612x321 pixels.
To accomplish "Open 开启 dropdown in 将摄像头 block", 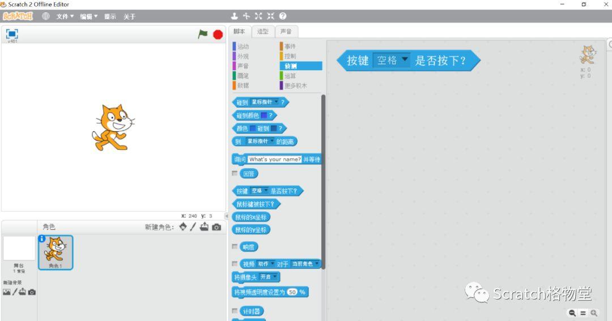I will click(269, 277).
